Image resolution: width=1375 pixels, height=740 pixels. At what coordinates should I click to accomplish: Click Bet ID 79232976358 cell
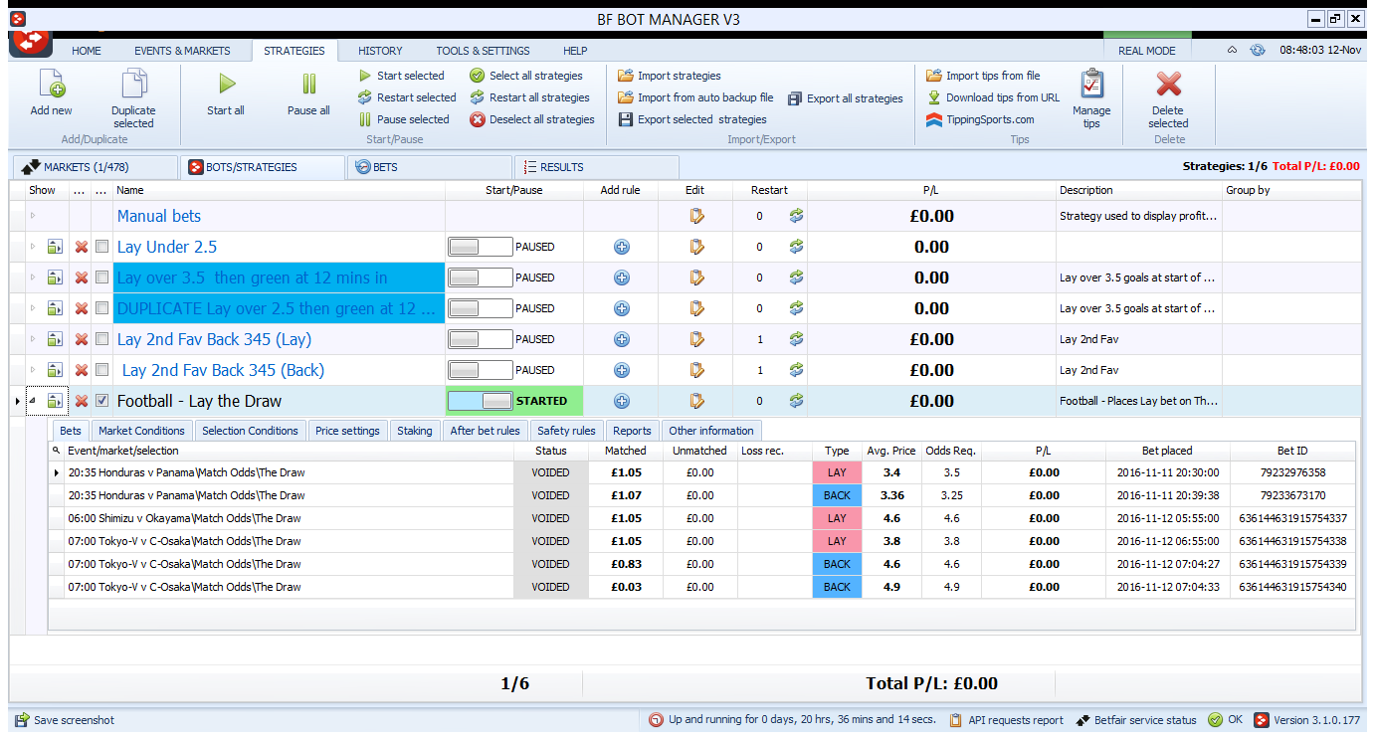(x=1292, y=472)
